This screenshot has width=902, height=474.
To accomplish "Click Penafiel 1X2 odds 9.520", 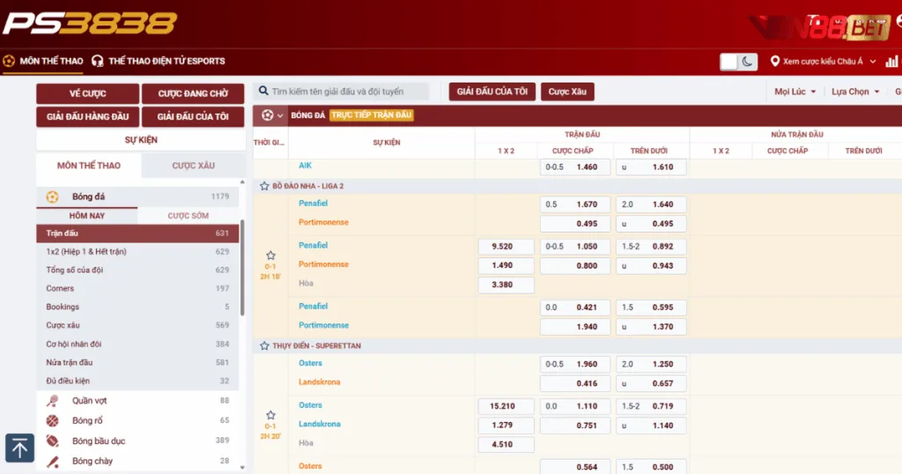I will [506, 246].
